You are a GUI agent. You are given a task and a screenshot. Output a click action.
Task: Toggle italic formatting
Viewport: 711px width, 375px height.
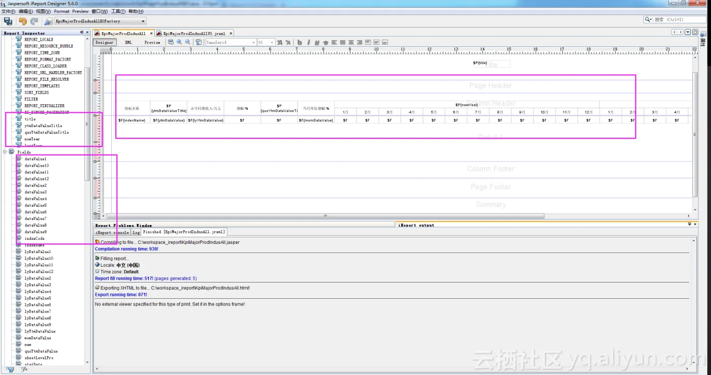tap(308, 42)
